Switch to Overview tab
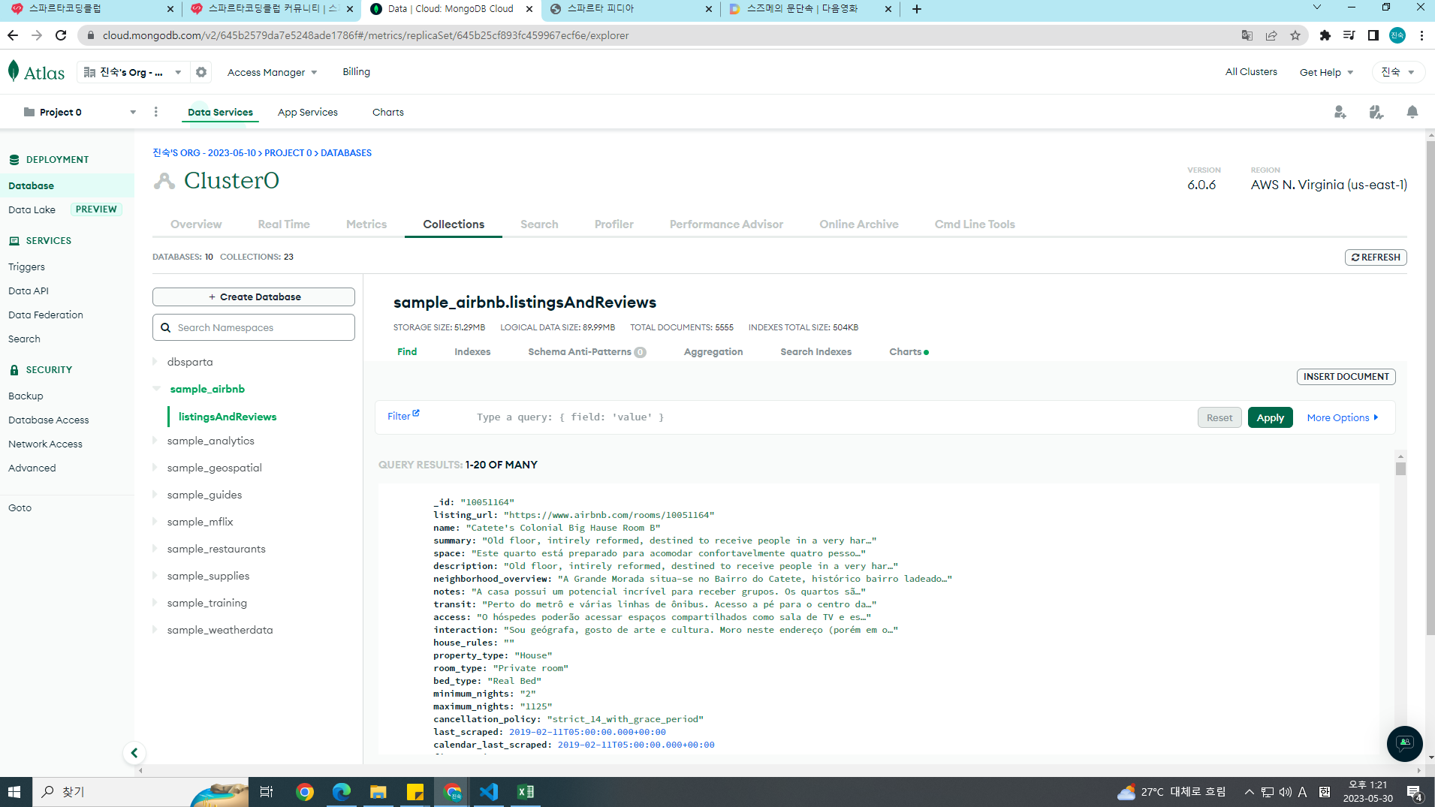The width and height of the screenshot is (1435, 807). (196, 224)
